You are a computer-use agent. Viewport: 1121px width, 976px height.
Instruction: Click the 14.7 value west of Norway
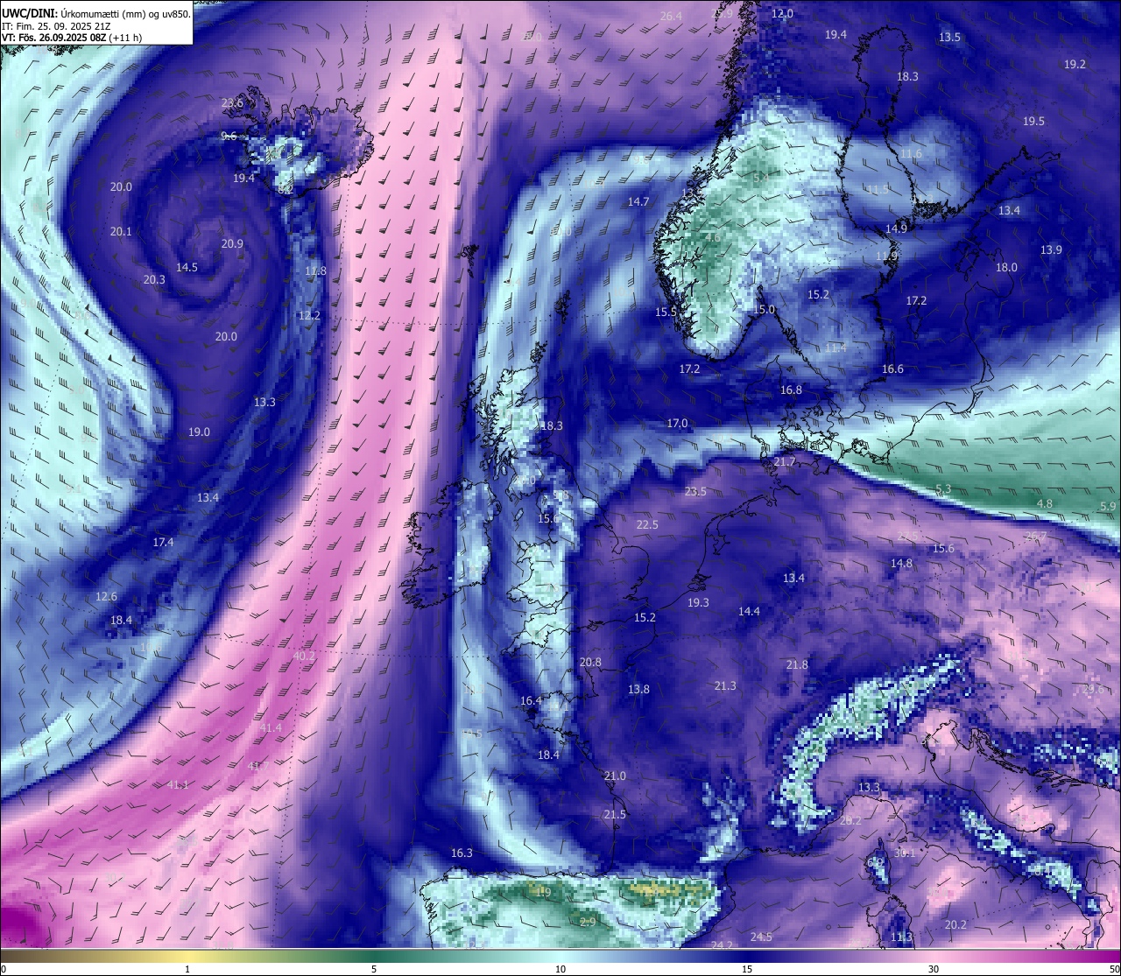pyautogui.click(x=638, y=201)
